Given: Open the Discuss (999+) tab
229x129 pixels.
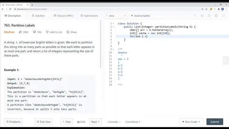Looking at the screenshot, I should (x=64, y=16).
